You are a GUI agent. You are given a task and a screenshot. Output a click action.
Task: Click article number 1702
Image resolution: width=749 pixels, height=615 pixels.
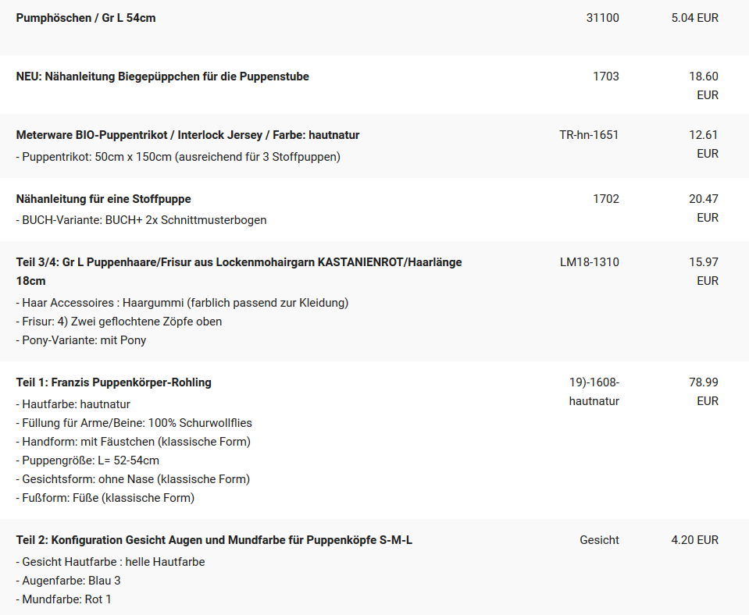[x=606, y=199]
